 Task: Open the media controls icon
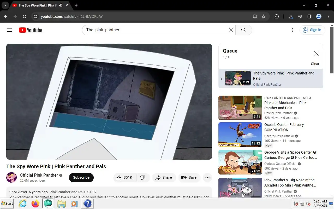point(300,16)
